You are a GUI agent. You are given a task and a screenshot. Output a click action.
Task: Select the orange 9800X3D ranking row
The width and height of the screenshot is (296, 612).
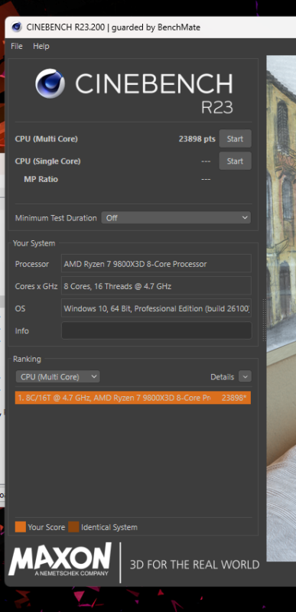click(x=133, y=398)
